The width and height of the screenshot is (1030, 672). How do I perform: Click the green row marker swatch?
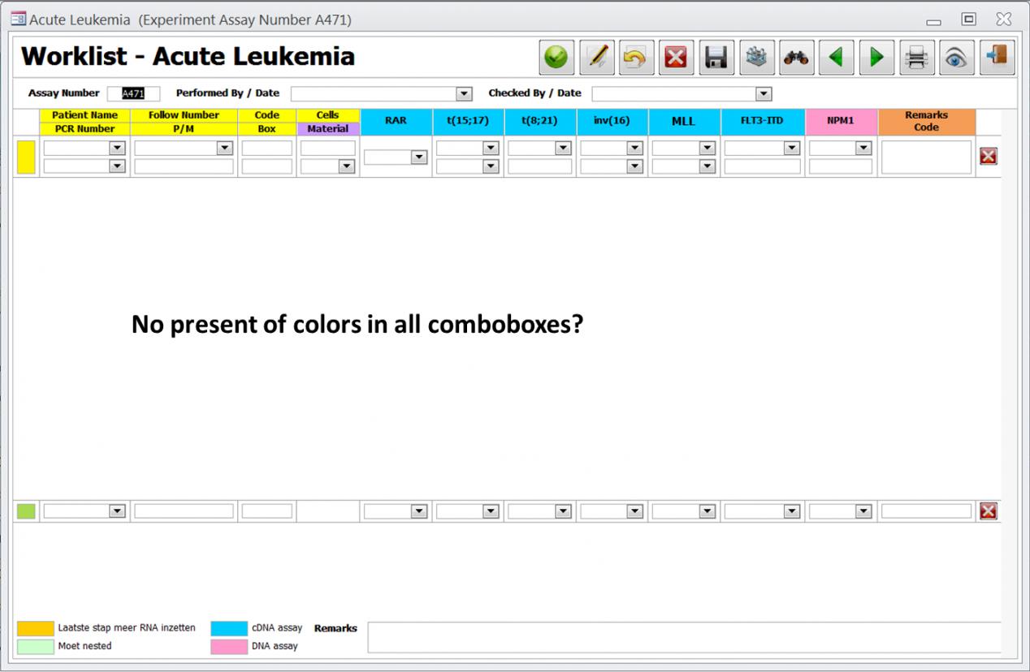pos(26,511)
